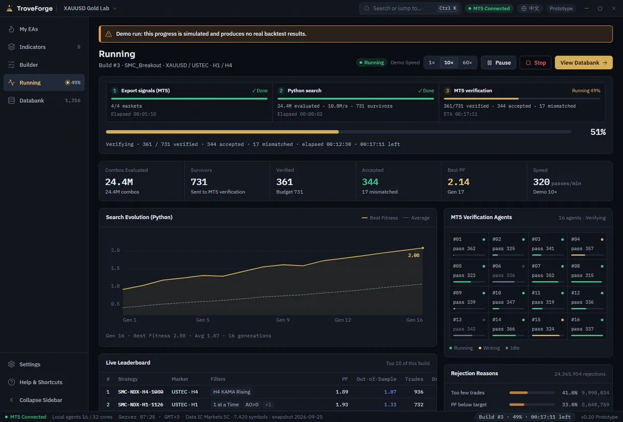Image resolution: width=623 pixels, height=422 pixels.
Task: Click the H4 KAMA Rising filter chip
Action: pyautogui.click(x=232, y=392)
